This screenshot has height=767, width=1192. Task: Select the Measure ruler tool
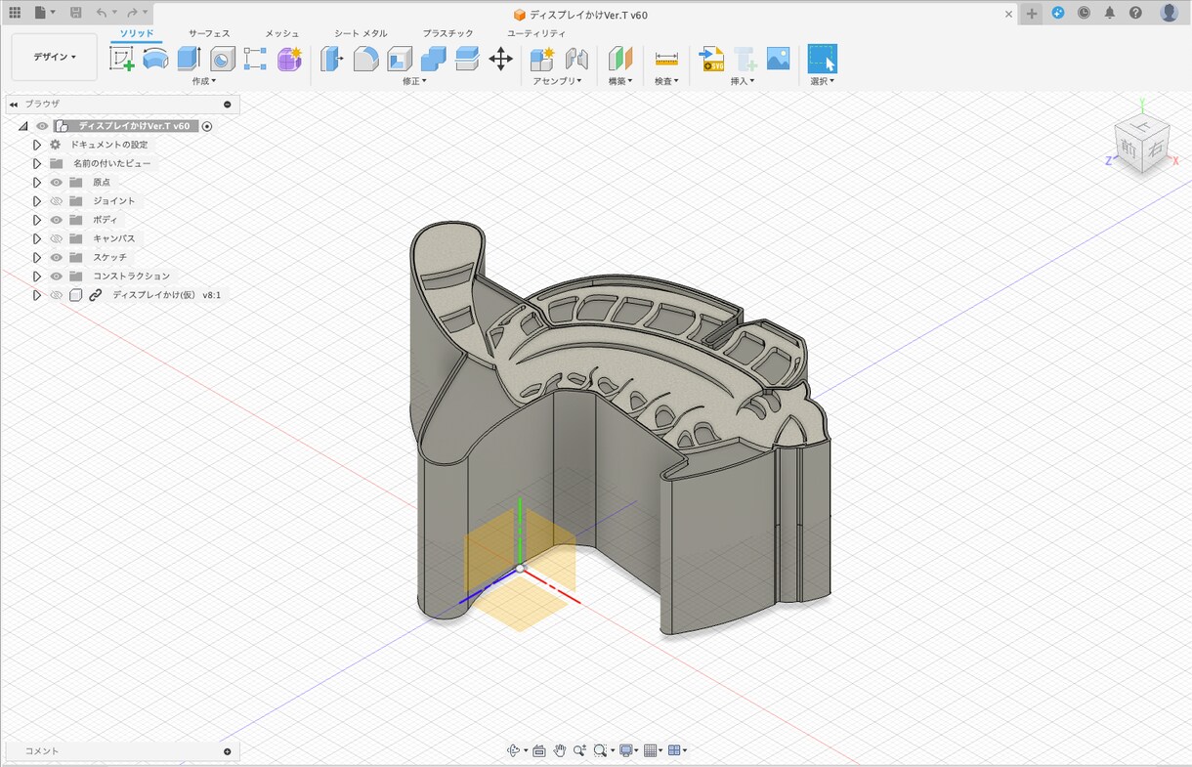coord(666,59)
